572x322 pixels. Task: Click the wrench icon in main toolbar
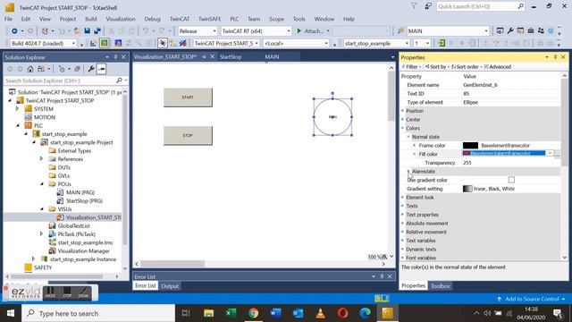[x=510, y=31]
